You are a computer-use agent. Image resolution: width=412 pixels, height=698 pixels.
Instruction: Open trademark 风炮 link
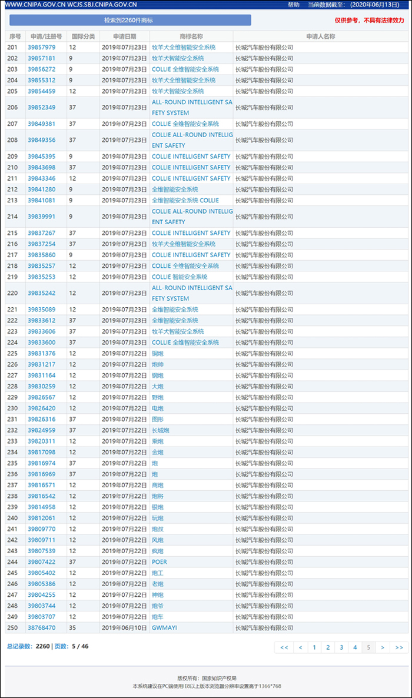tap(158, 540)
